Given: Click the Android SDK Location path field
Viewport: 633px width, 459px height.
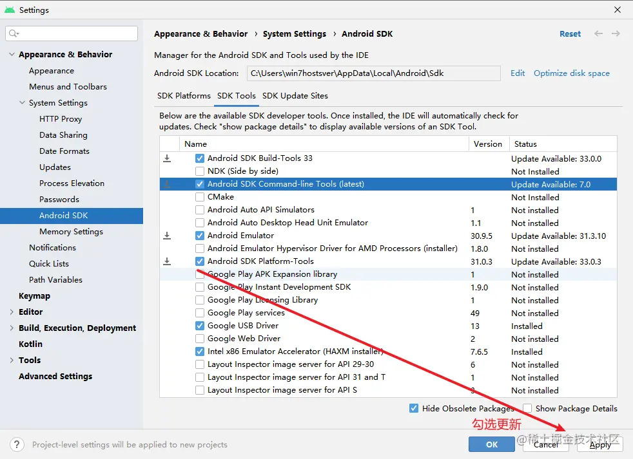Looking at the screenshot, I should coord(373,73).
